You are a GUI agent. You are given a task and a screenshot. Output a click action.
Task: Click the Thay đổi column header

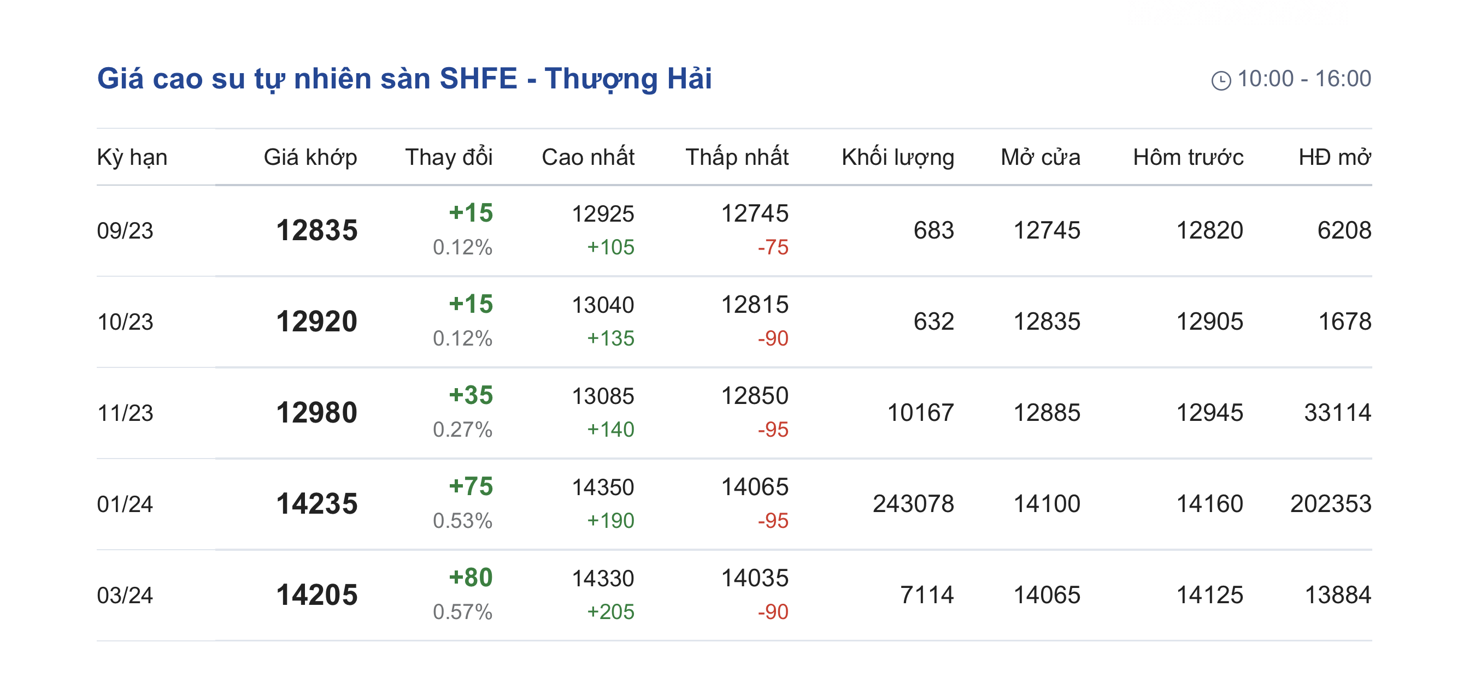pyautogui.click(x=449, y=157)
